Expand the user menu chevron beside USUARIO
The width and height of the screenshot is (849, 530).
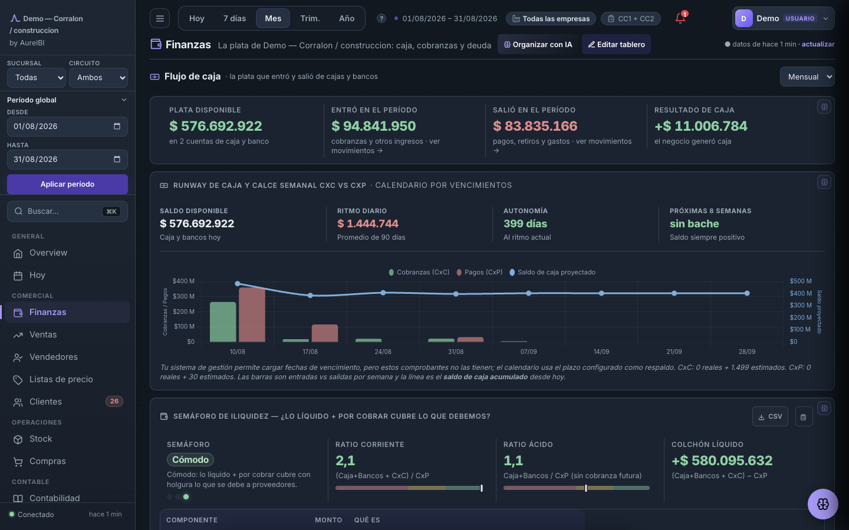pyautogui.click(x=825, y=18)
